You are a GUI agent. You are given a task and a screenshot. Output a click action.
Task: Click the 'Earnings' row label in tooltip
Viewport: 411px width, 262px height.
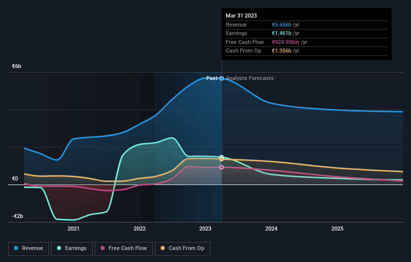pos(236,33)
